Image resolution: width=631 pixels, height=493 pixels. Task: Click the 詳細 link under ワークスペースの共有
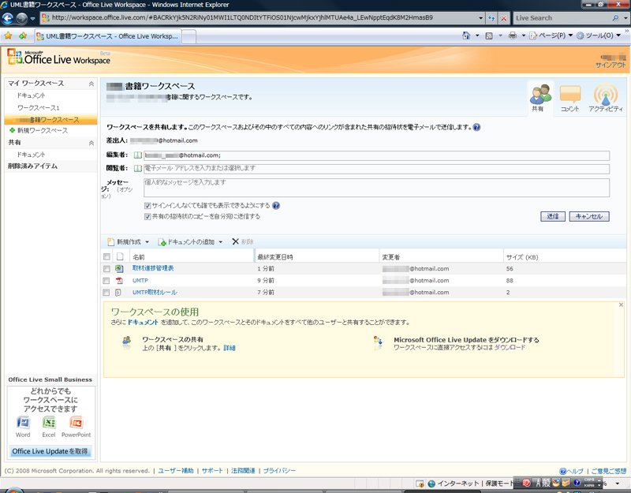(x=230, y=348)
